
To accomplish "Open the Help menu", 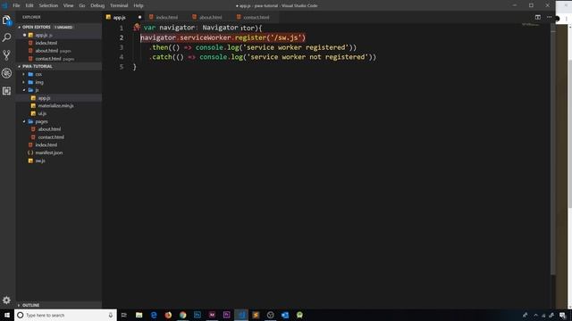I will point(139,5).
